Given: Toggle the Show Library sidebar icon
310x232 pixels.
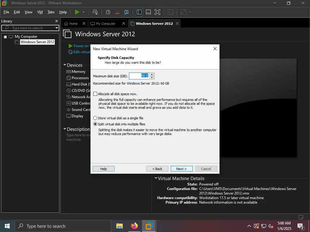Looking at the screenshot, I should pos(139,12).
